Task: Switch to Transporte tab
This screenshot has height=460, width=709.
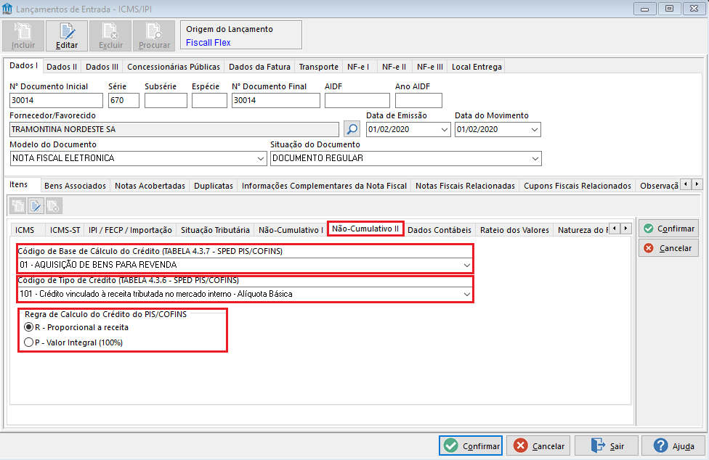Action: pyautogui.click(x=319, y=67)
